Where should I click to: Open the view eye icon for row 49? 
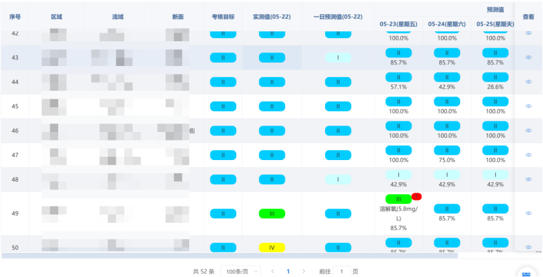[x=529, y=214]
